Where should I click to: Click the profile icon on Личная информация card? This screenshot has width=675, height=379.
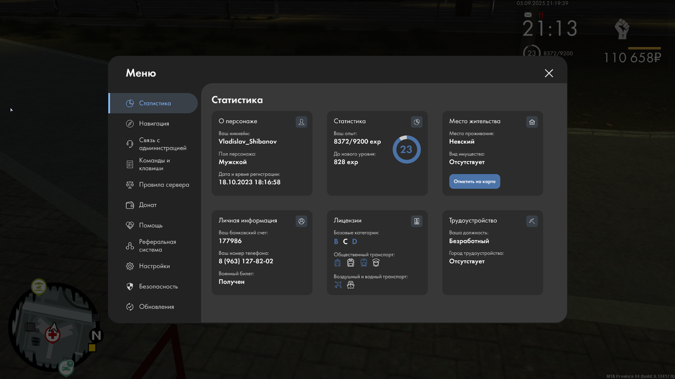coord(301,222)
